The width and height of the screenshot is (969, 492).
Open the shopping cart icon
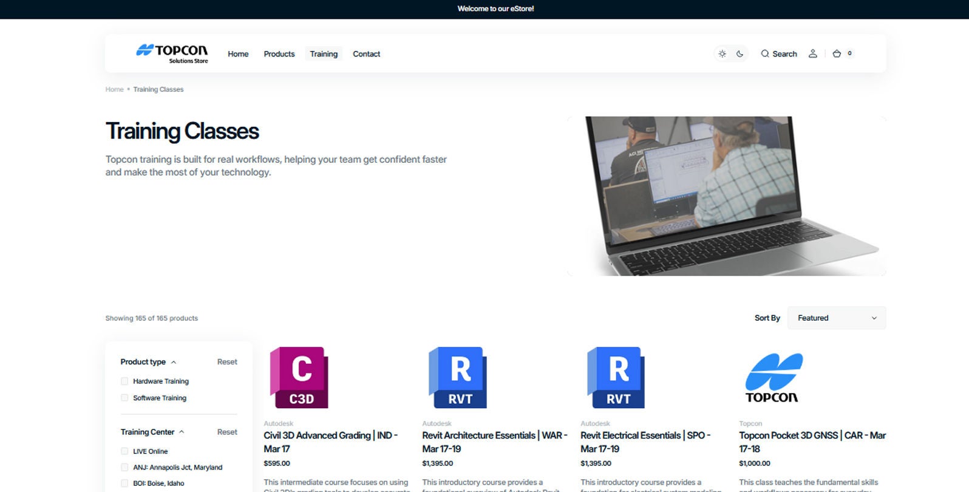pyautogui.click(x=837, y=53)
